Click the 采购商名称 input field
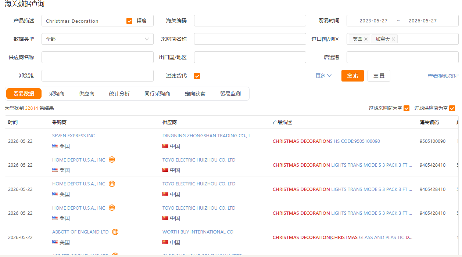Image resolution: width=462 pixels, height=257 pixels. coord(250,39)
